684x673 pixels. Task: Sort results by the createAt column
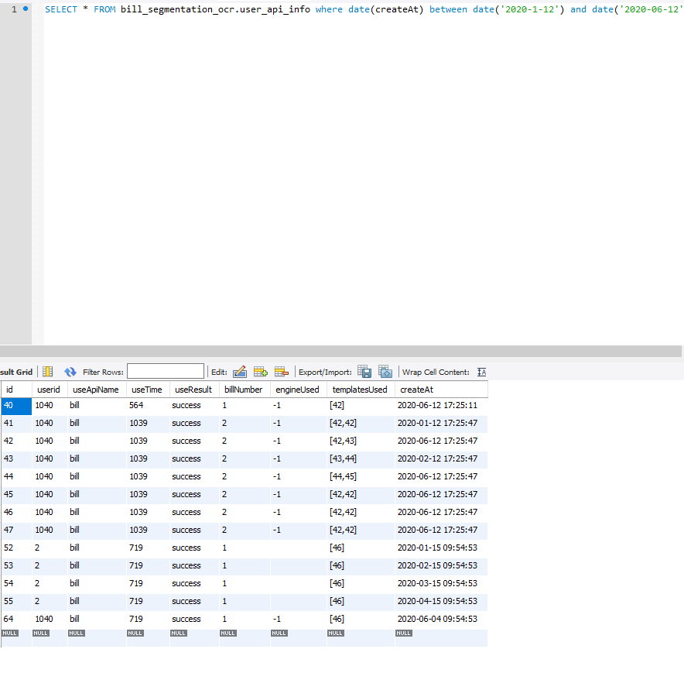point(416,390)
